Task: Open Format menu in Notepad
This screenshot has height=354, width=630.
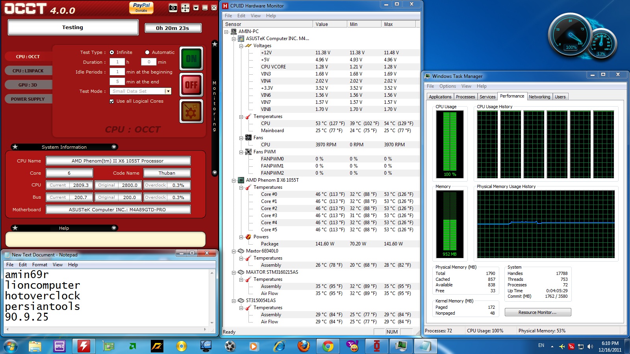Action: point(40,265)
